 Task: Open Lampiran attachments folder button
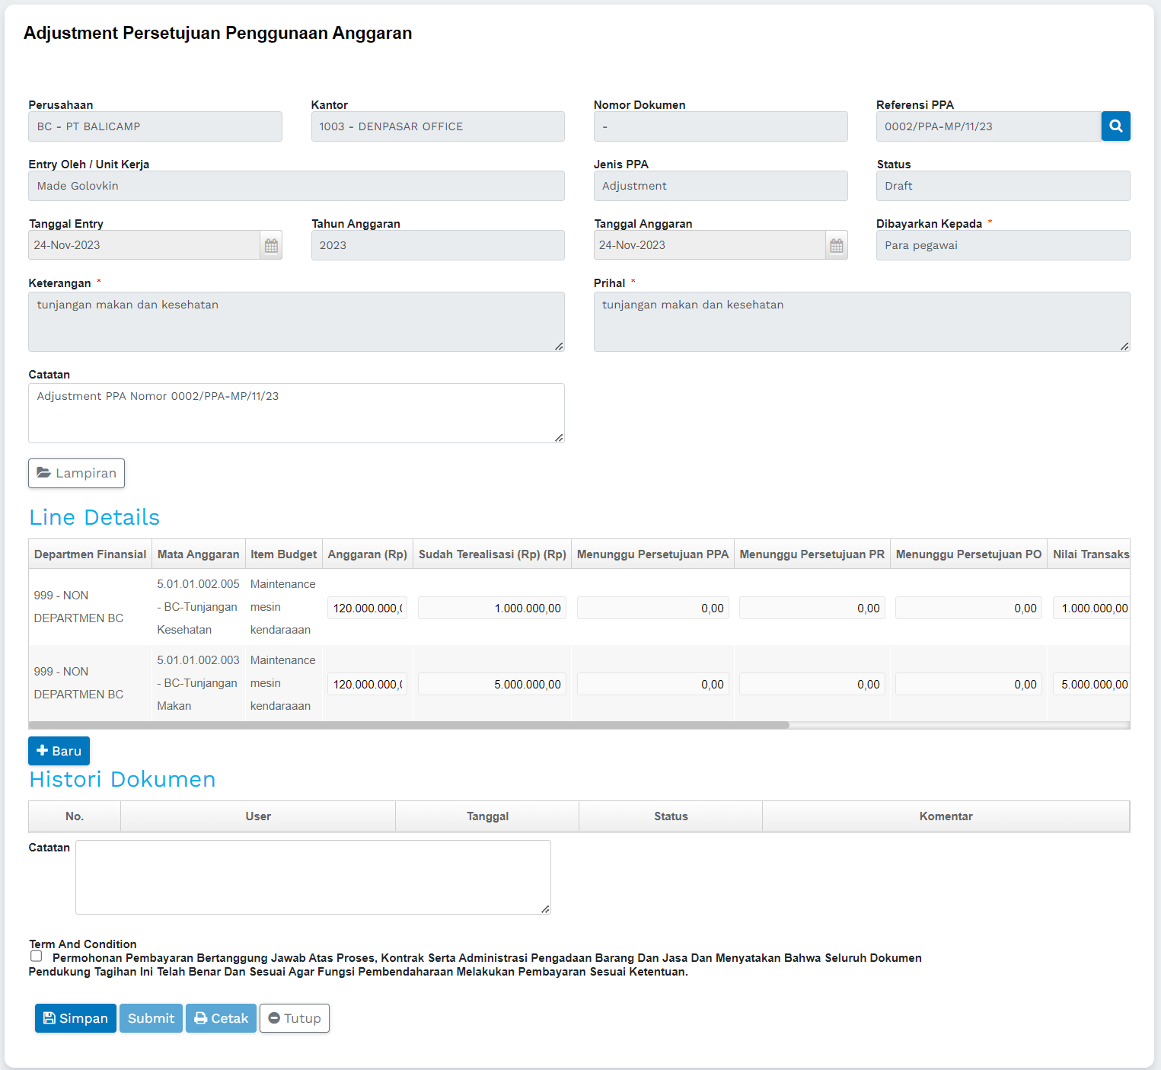tap(76, 473)
